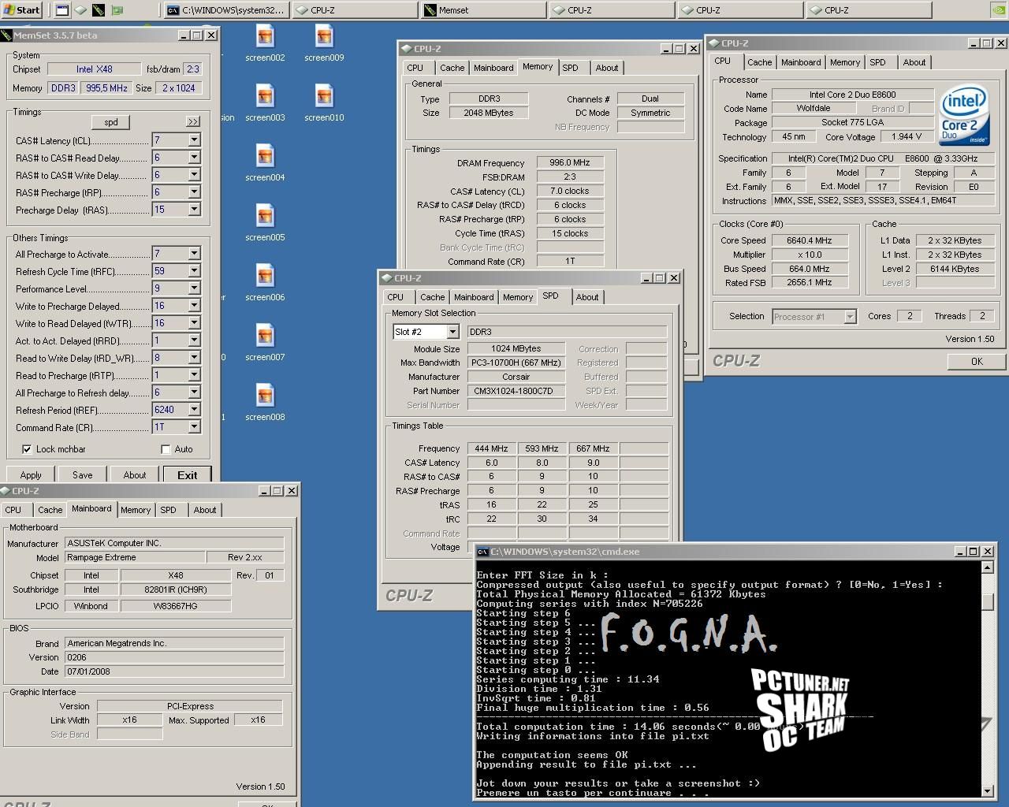The height and width of the screenshot is (807, 1009).
Task: Open Precharge Delay (tRAS) dropdown
Action: click(194, 210)
